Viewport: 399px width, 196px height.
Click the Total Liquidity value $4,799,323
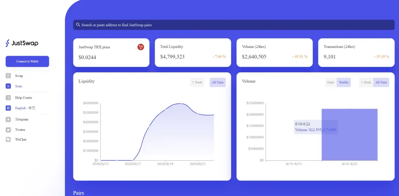(x=172, y=56)
